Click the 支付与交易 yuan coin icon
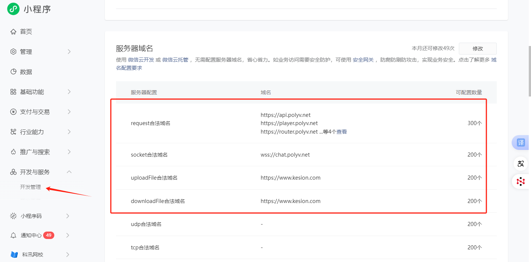 pos(13,112)
